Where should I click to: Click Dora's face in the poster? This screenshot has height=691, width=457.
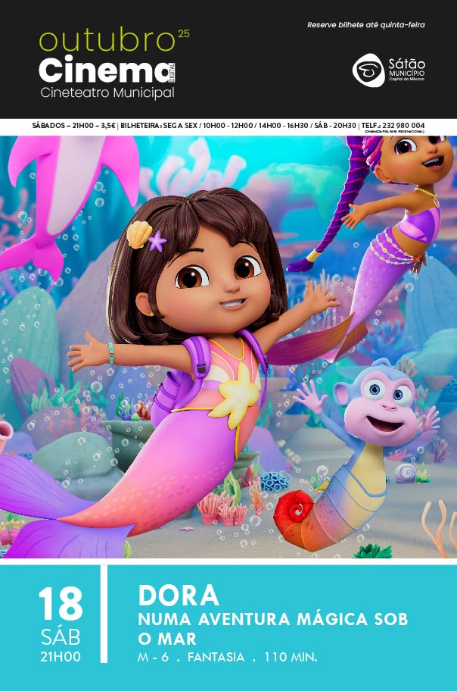(216, 280)
